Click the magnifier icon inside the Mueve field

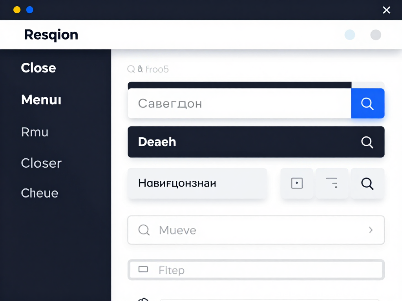[x=144, y=230]
